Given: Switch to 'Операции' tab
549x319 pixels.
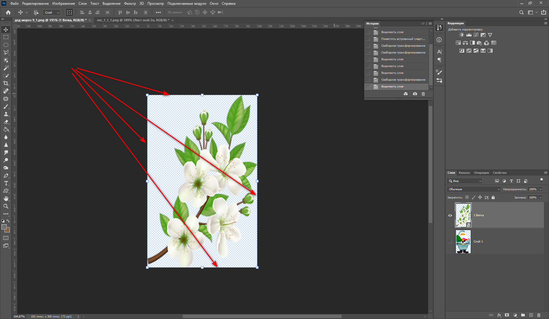Looking at the screenshot, I should click(x=481, y=173).
